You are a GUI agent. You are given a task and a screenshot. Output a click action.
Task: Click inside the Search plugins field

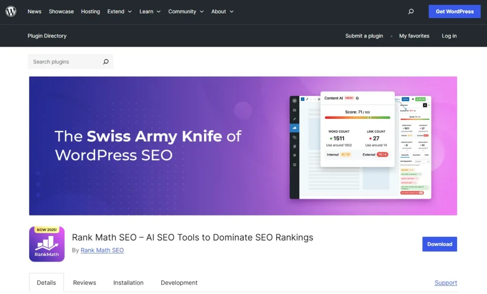pyautogui.click(x=62, y=61)
